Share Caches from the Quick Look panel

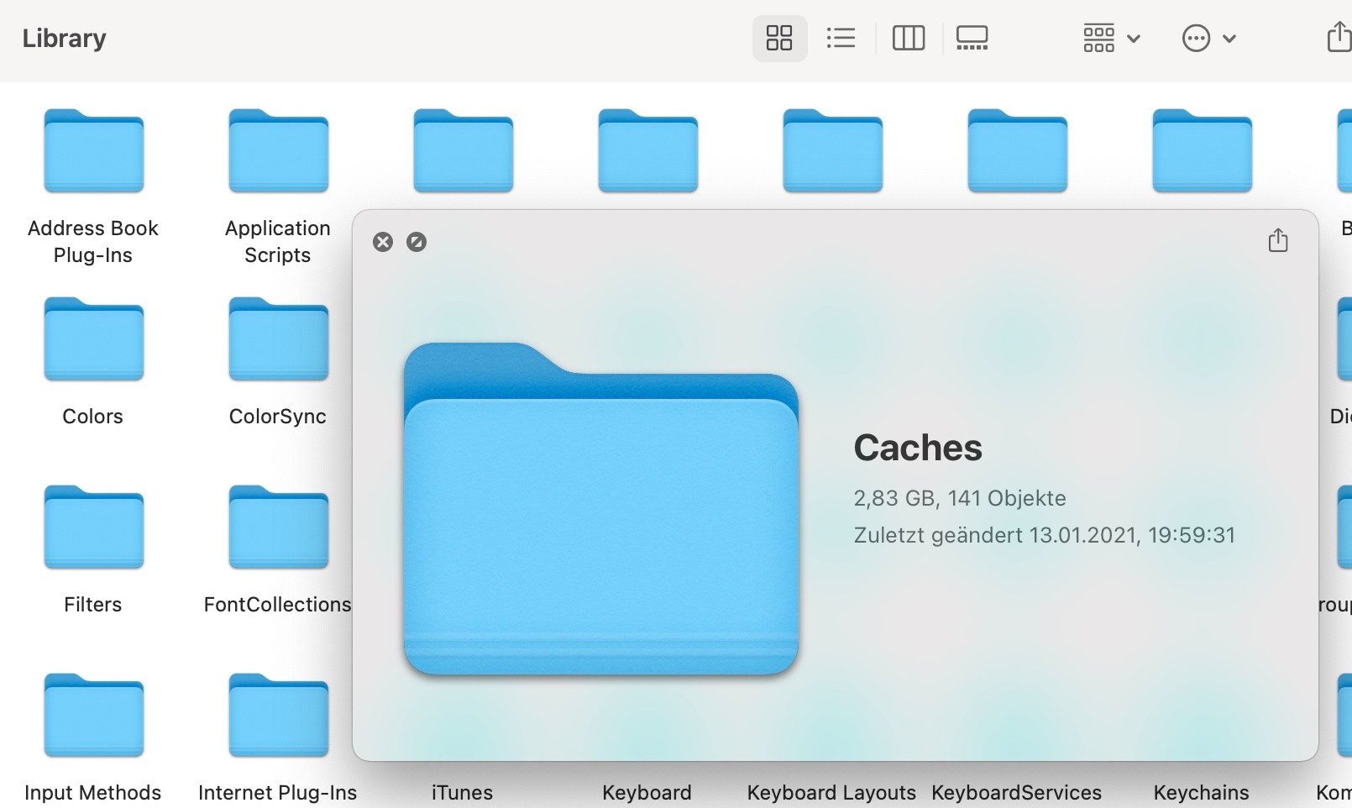click(1278, 240)
